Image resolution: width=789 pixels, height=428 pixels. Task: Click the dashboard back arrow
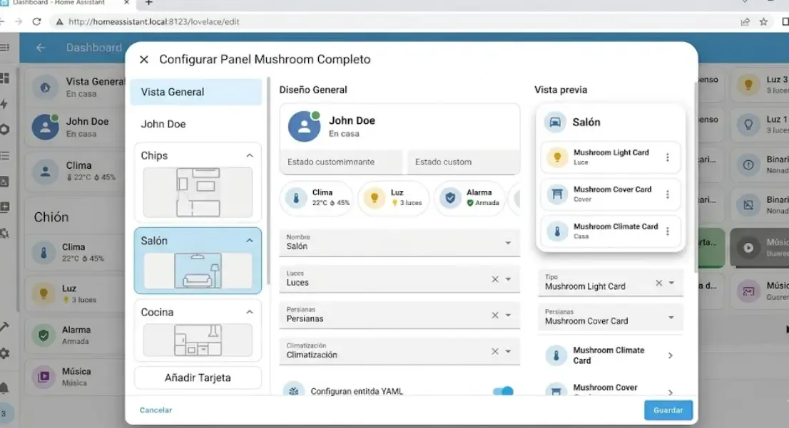coord(41,48)
